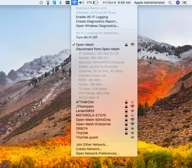Screen dimensions: 192x168
Task: Click the memory chip menu bar icon
Action: [x=67, y=2]
